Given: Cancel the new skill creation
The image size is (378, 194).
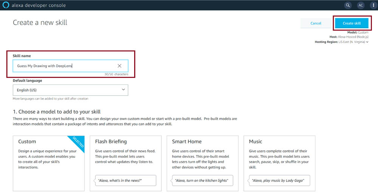Looking at the screenshot, I should pyautogui.click(x=316, y=23).
